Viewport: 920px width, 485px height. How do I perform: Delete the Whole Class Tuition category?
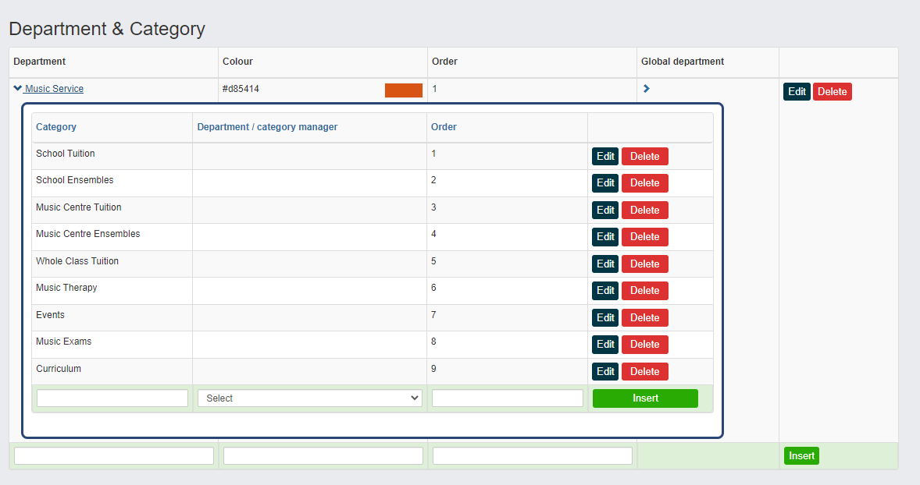coord(645,264)
